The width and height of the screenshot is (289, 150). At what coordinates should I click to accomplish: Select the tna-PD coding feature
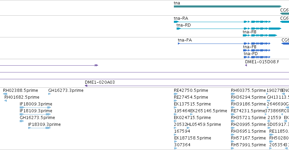tap(257, 57)
